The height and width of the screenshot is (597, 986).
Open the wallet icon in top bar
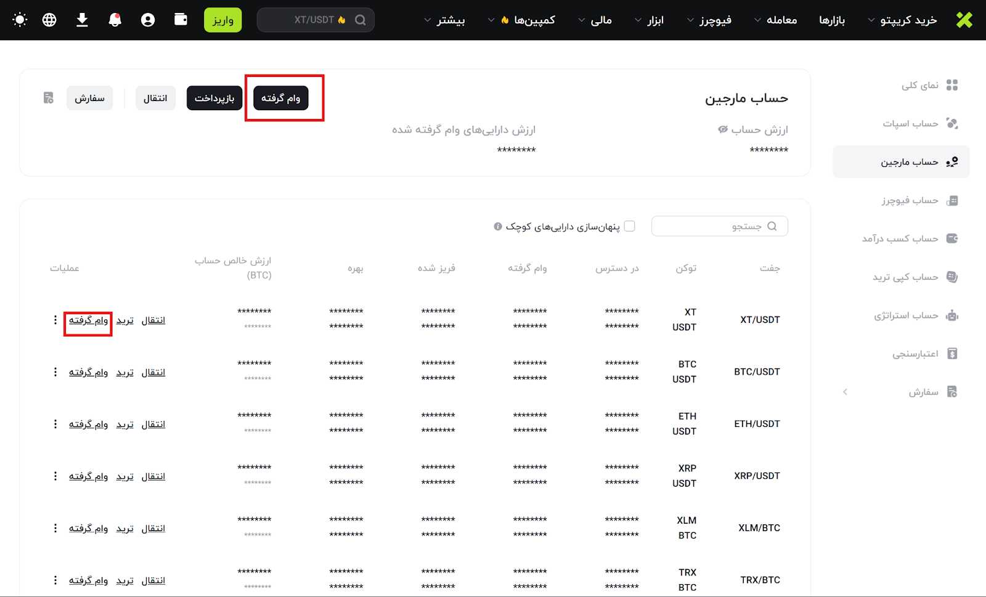click(x=181, y=20)
